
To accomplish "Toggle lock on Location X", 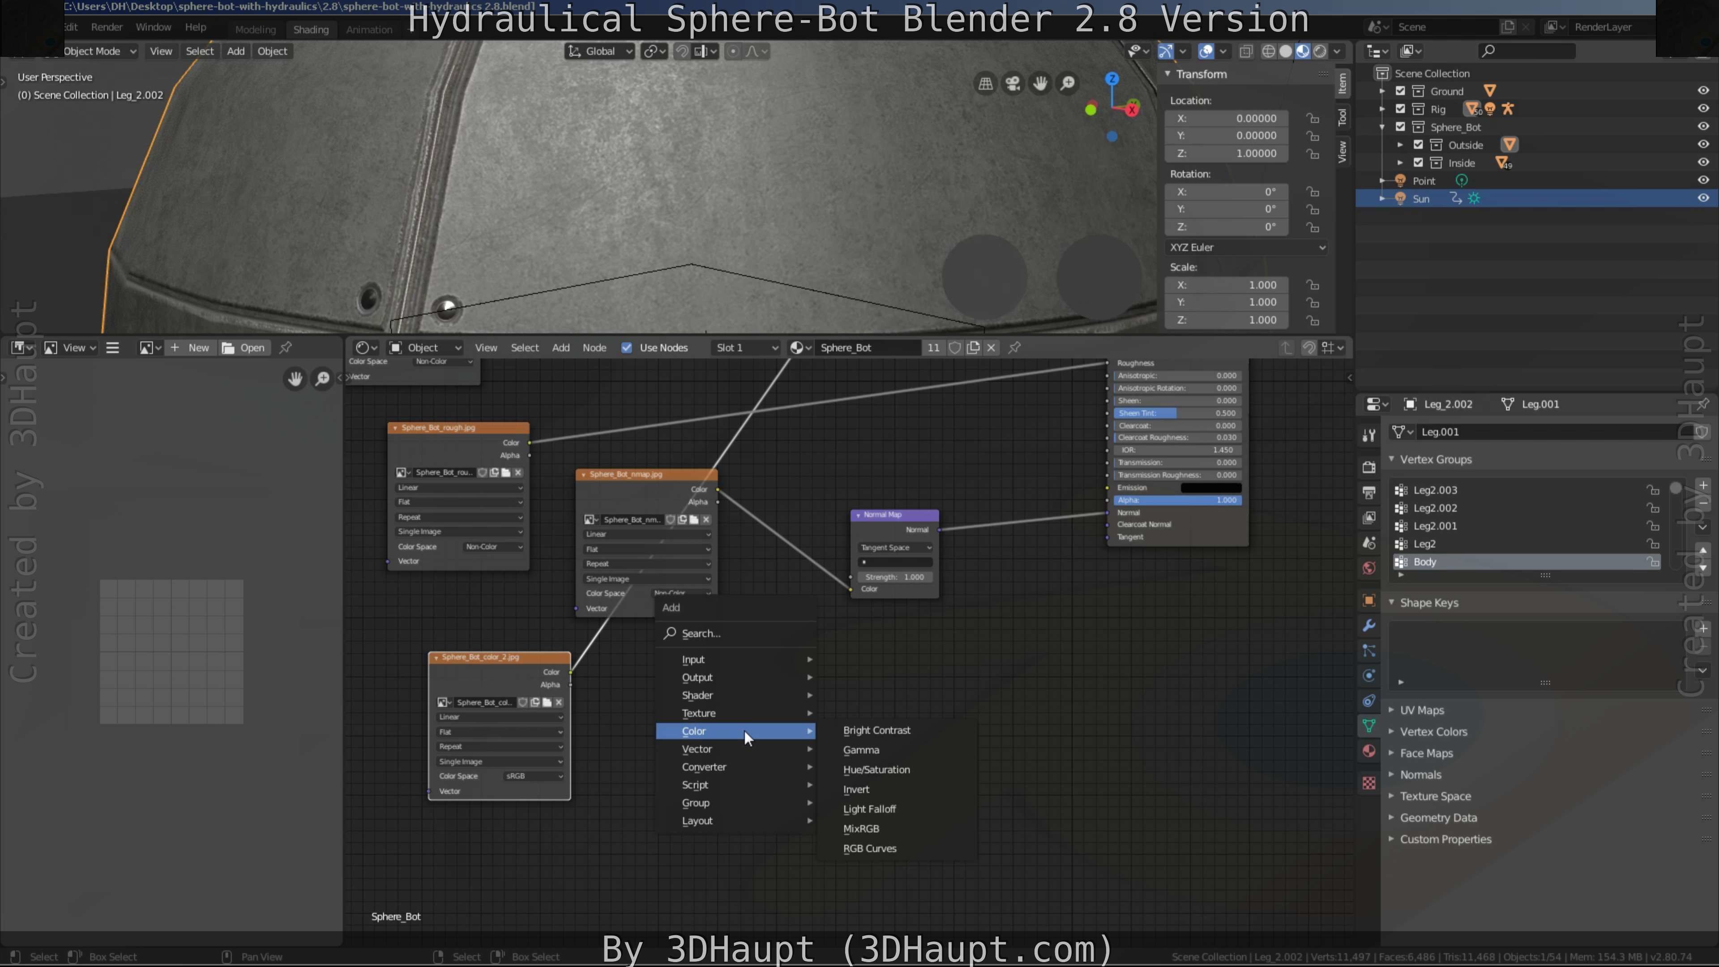I will (x=1313, y=118).
